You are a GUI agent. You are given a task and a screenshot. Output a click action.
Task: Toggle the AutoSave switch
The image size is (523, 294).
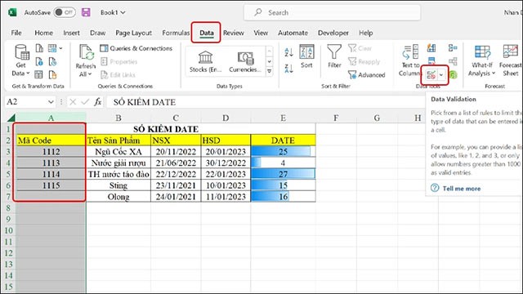(x=65, y=12)
